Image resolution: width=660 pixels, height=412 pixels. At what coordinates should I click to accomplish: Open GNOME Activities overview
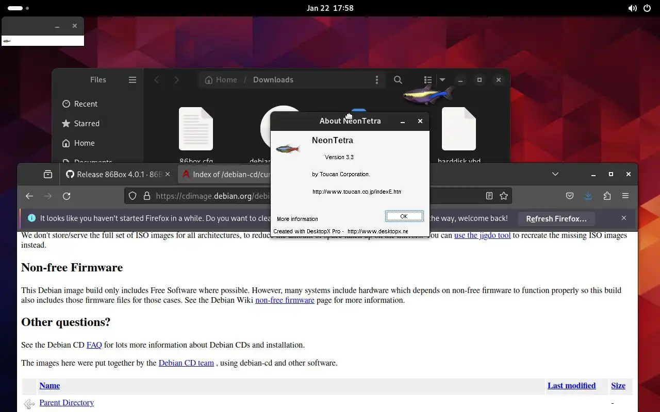point(19,8)
